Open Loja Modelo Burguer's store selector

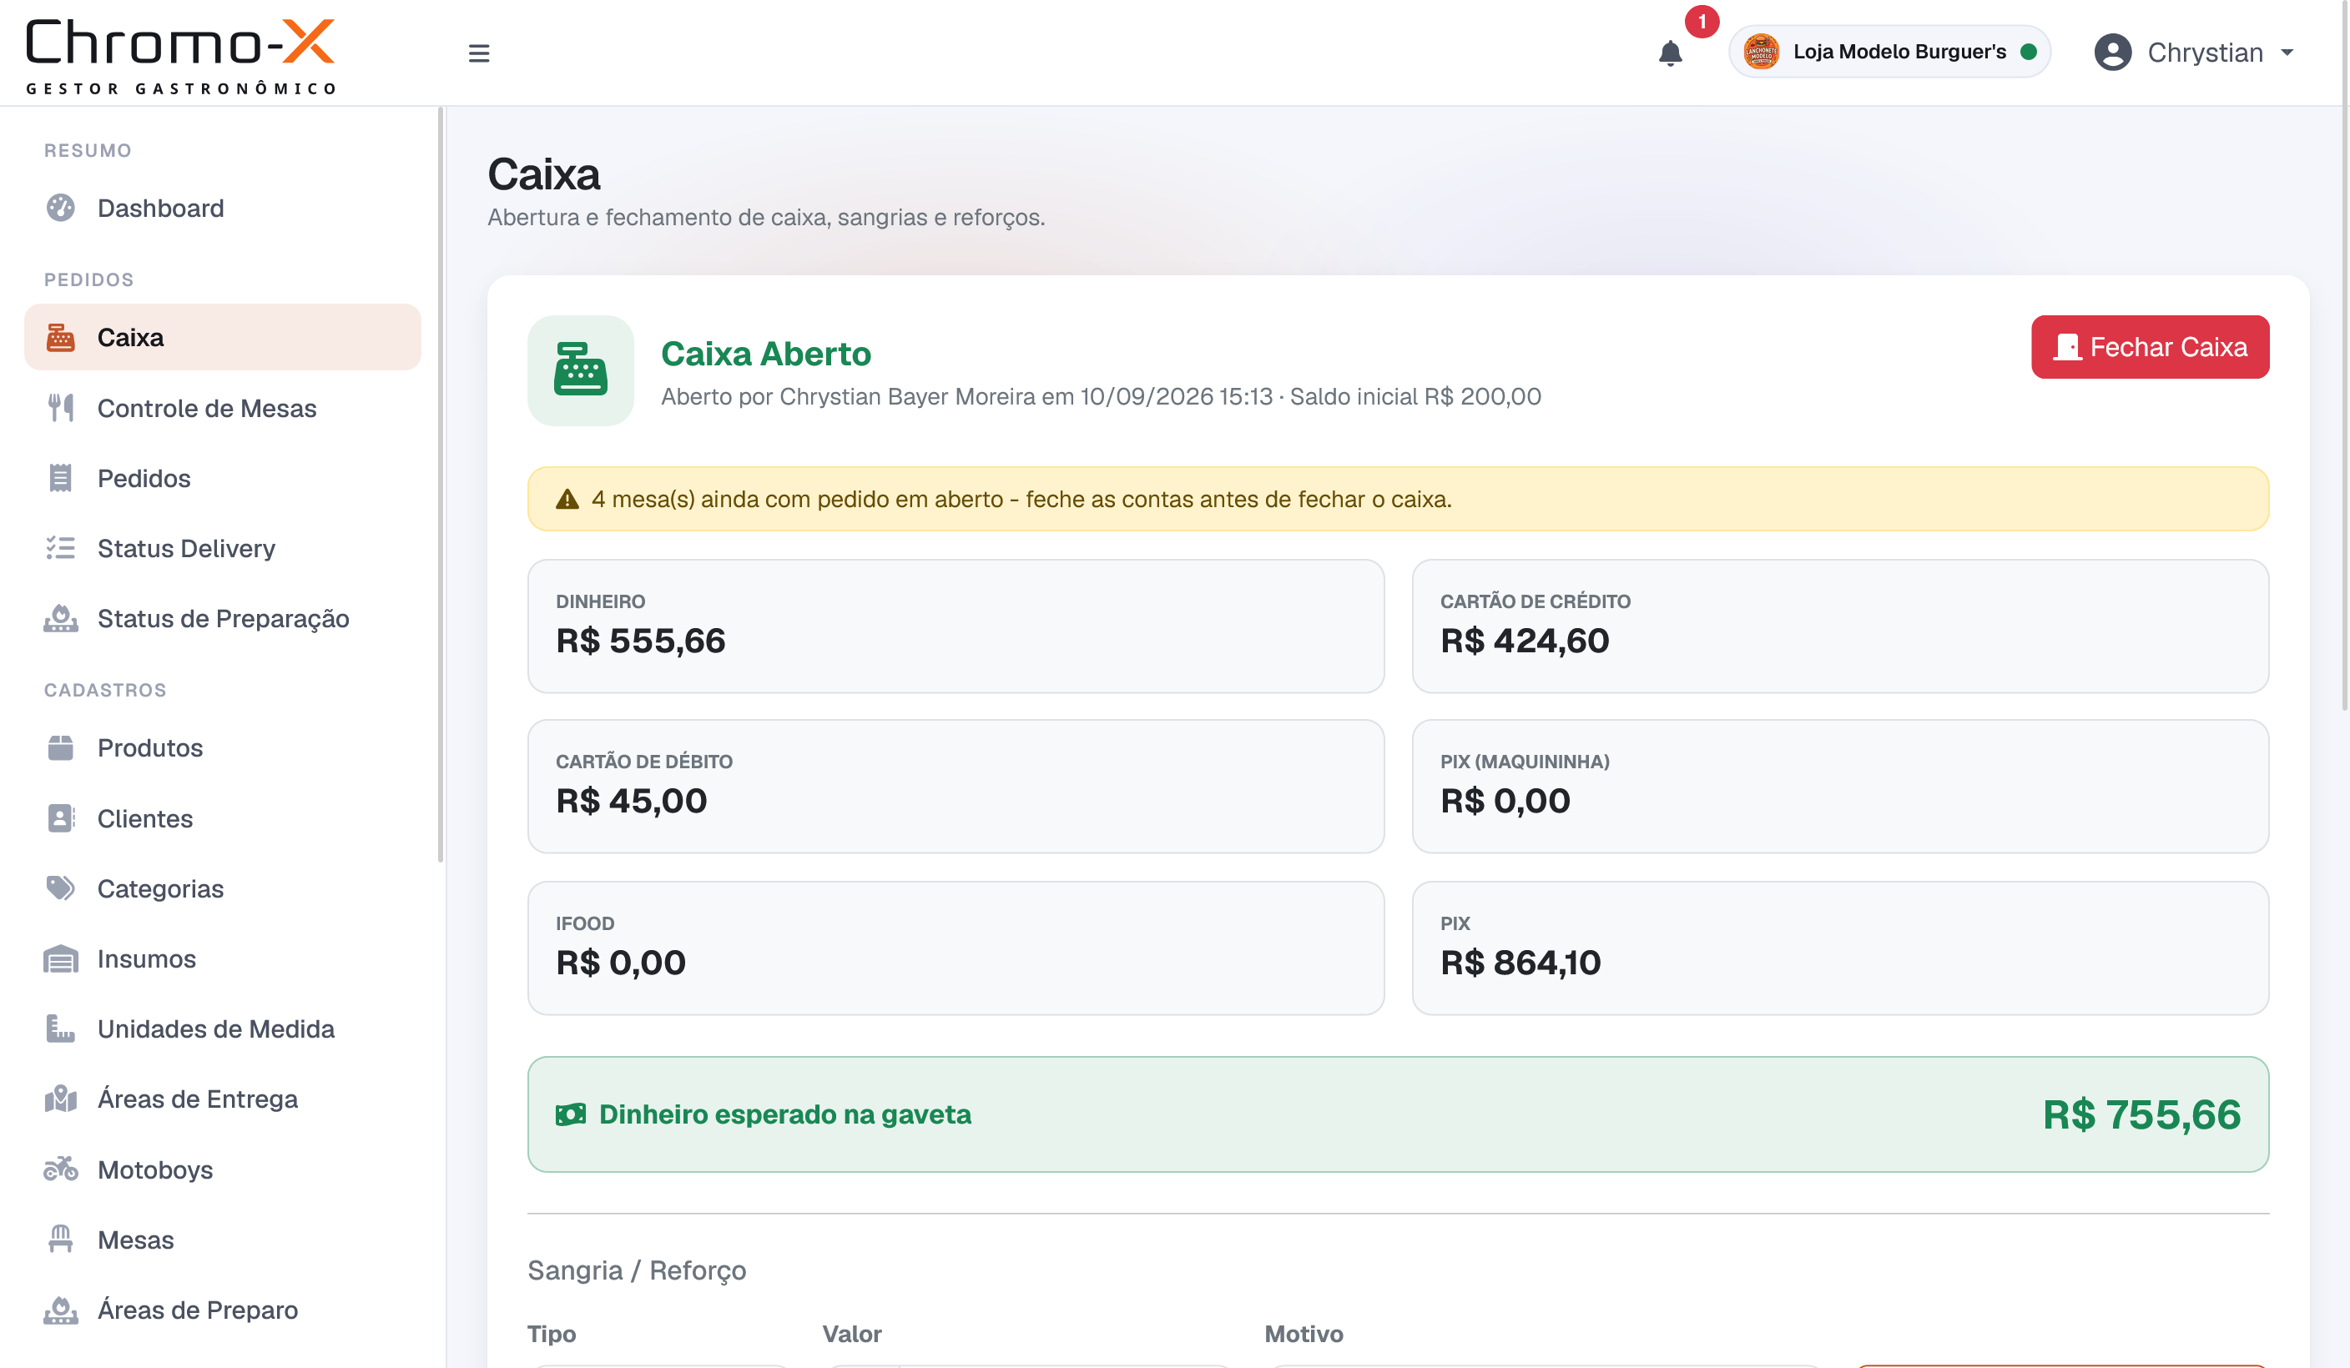pyautogui.click(x=1889, y=51)
